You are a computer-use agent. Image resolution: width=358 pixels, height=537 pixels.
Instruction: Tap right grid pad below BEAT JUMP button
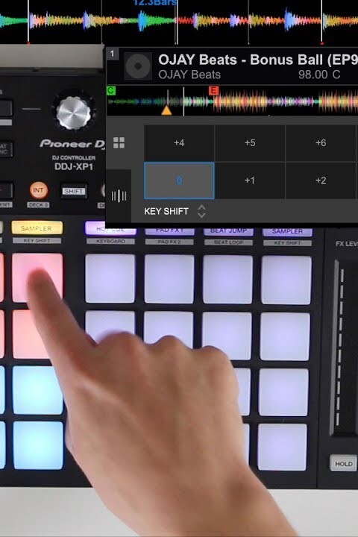[x=227, y=280]
